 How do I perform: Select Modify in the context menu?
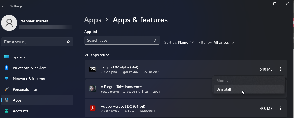[x=222, y=81]
